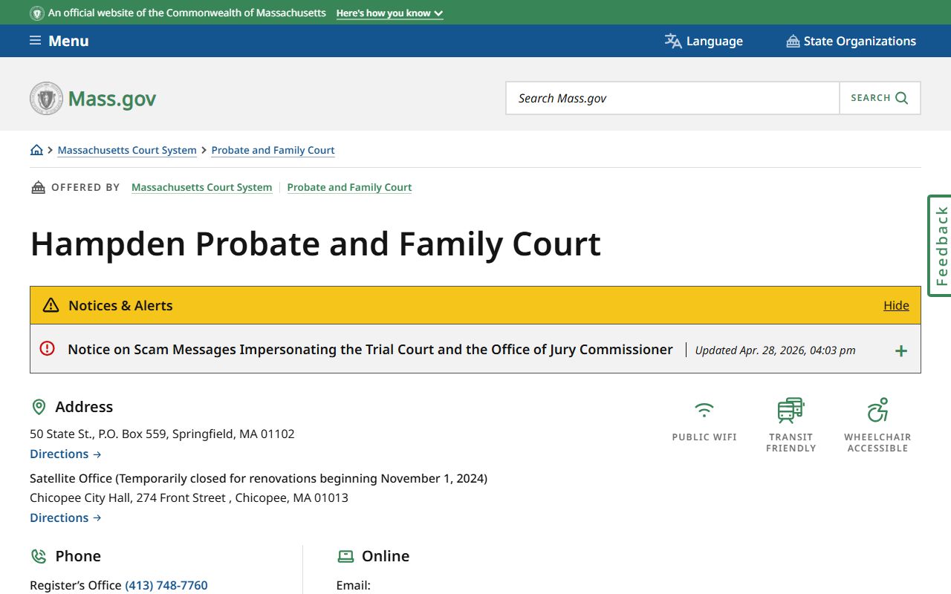Click the Massachusetts state seal logo
The width and height of the screenshot is (951, 594).
point(46,98)
